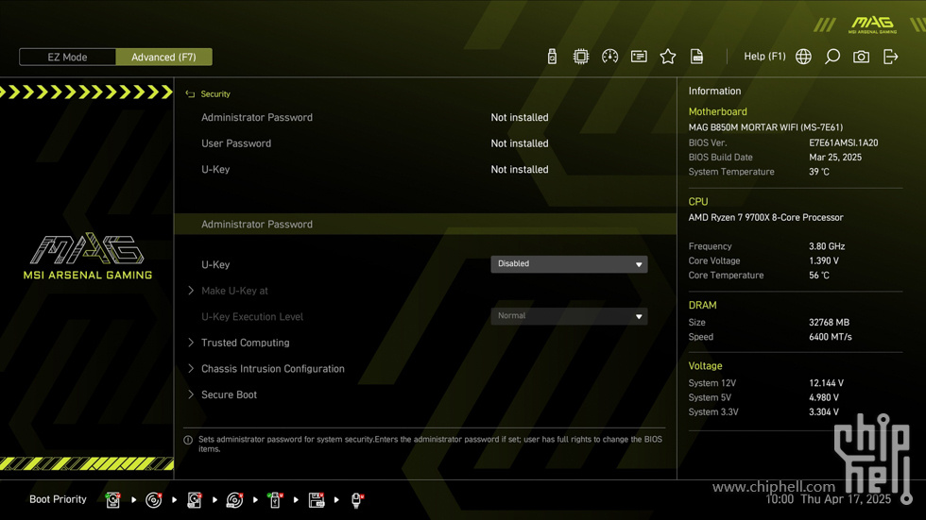Viewport: 926px width, 520px height.
Task: Click BIOS version value E7E61AMSI.1A20
Action: 843,143
